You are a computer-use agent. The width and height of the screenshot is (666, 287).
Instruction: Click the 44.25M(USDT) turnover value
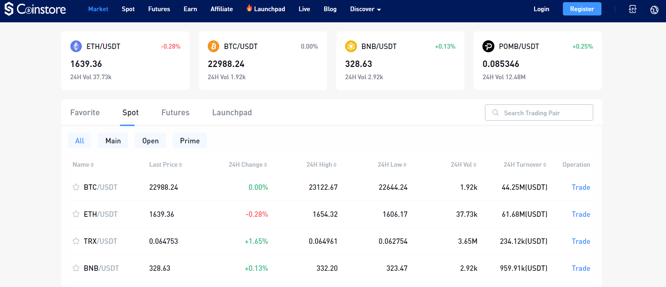525,187
